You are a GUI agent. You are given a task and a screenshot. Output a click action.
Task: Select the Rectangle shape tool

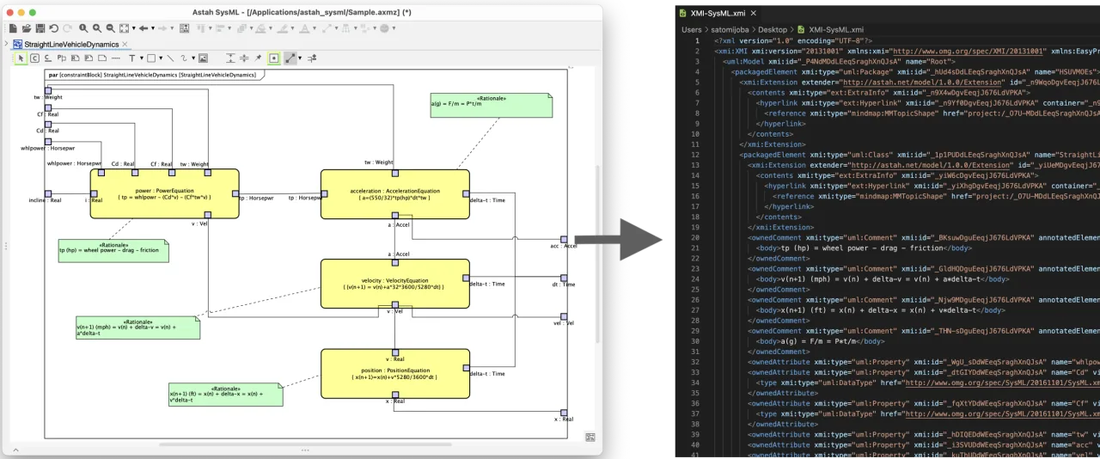point(151,58)
